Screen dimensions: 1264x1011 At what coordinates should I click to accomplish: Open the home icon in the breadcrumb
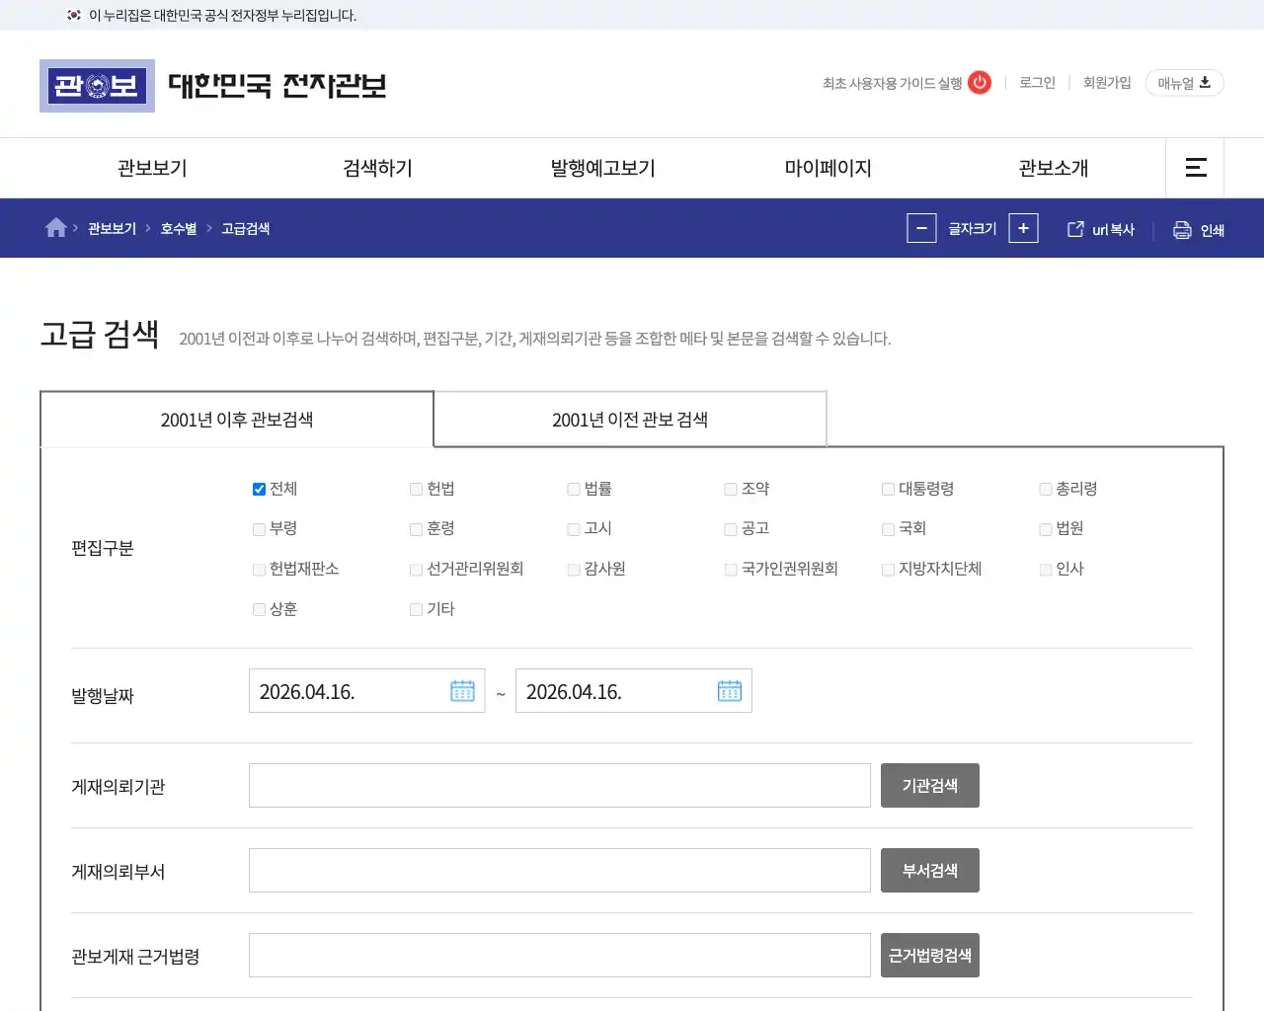55,227
